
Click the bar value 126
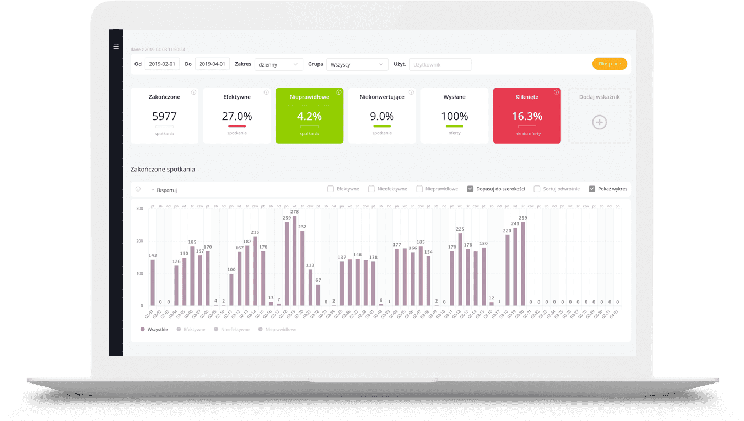(x=176, y=261)
